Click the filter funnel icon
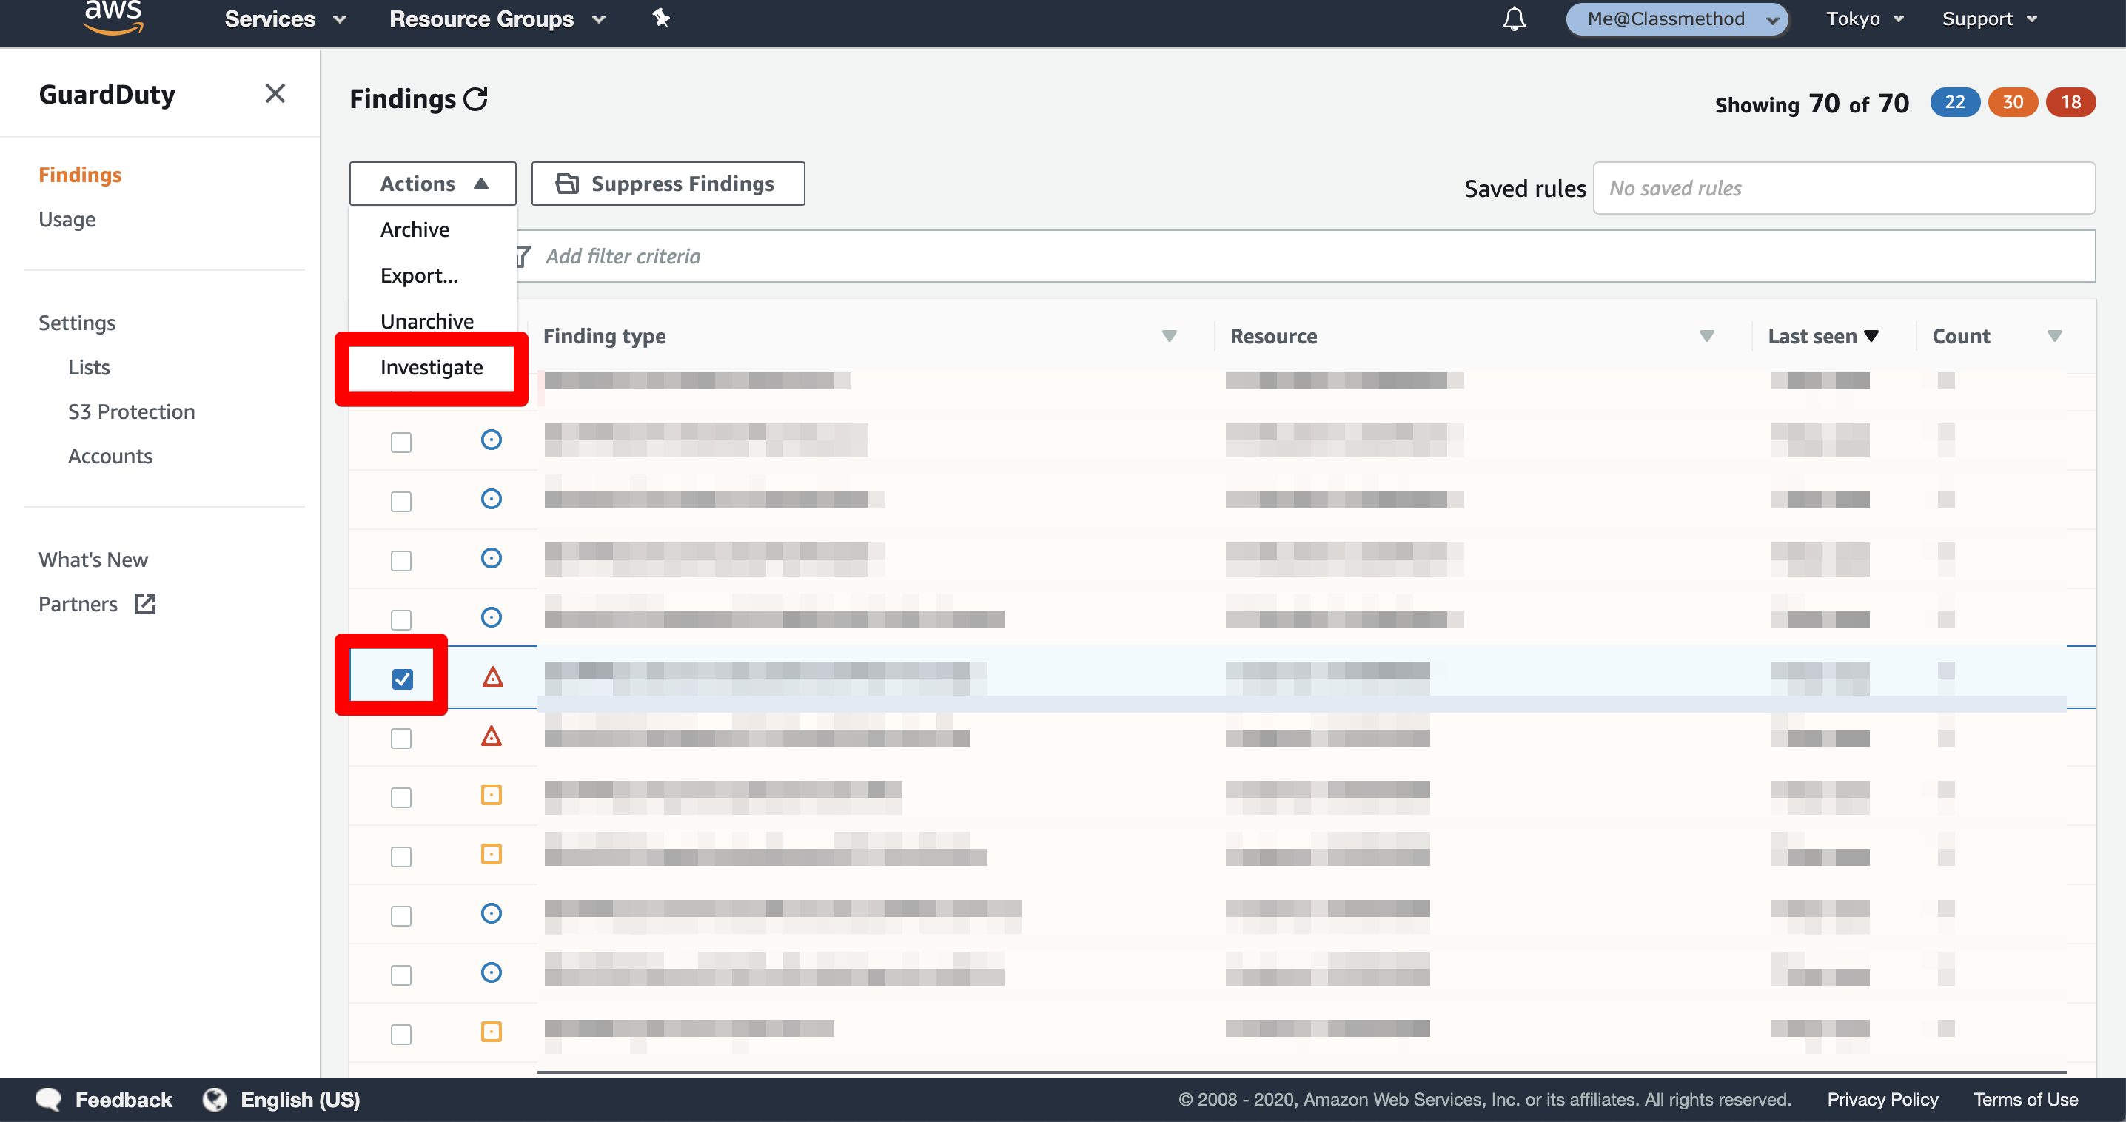This screenshot has width=2126, height=1122. tap(523, 257)
